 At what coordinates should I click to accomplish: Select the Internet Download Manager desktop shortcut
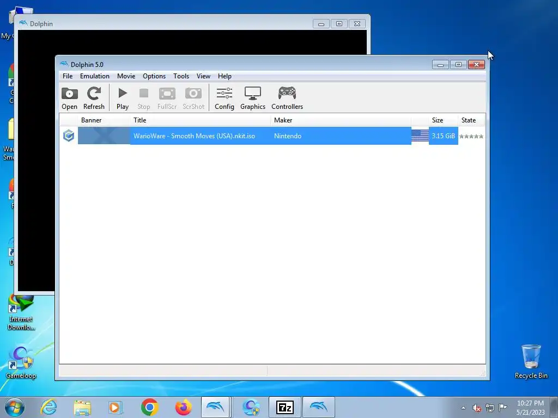coord(21,313)
